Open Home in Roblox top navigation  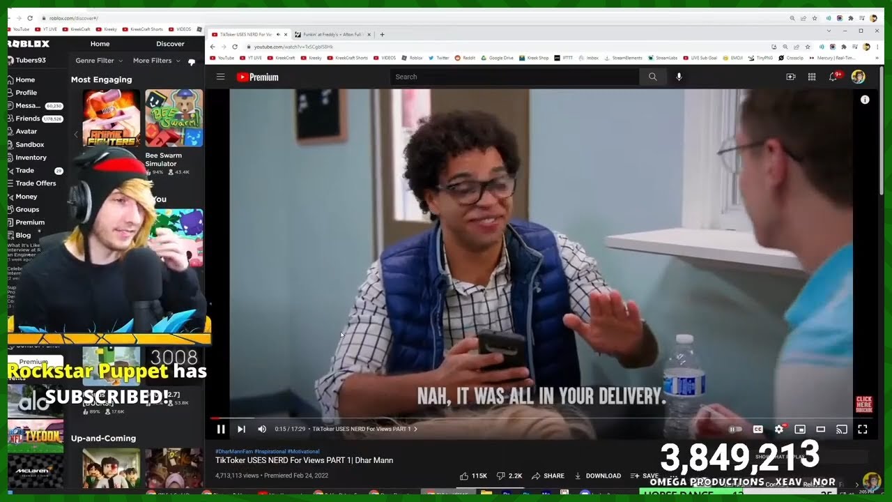pos(100,44)
